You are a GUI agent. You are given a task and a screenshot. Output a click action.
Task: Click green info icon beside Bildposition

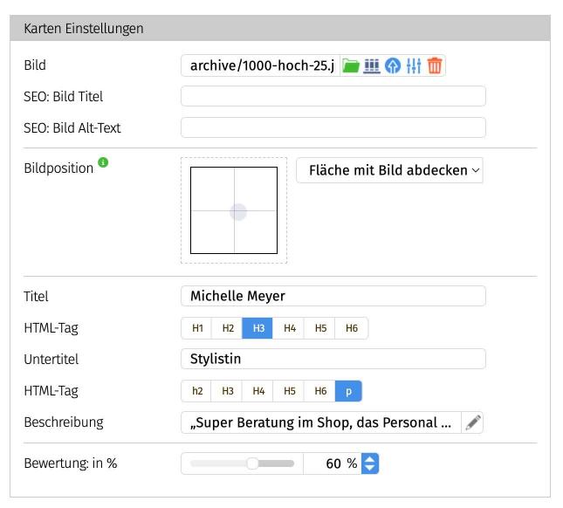pos(104,163)
